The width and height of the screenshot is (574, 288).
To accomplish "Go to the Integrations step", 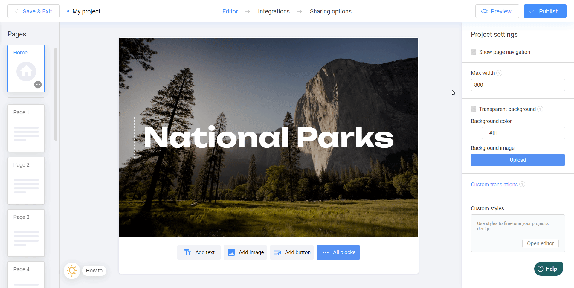I will click(274, 11).
